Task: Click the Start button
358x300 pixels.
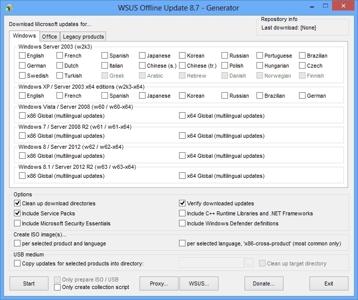Action: coord(29,283)
